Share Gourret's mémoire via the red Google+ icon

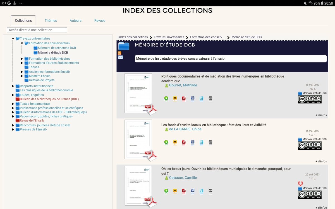(184, 98)
